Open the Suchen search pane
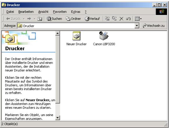169x128 pixels. pyautogui.click(x=54, y=19)
